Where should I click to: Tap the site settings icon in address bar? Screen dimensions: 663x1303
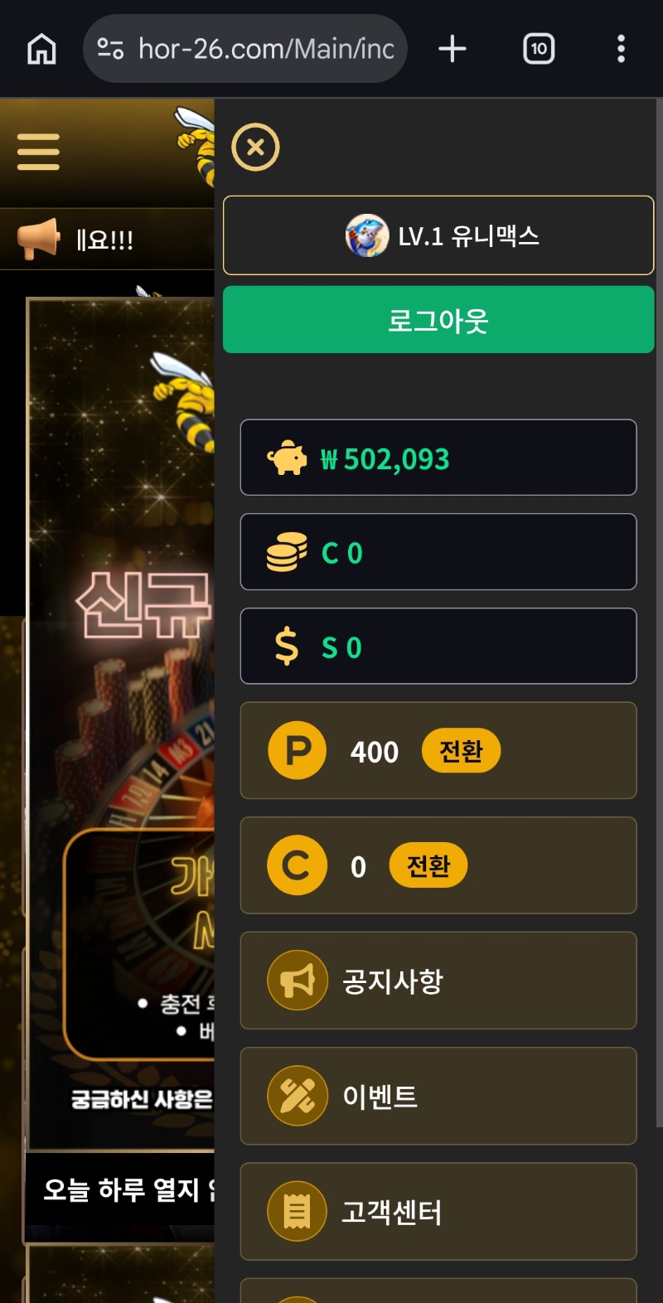click(110, 49)
